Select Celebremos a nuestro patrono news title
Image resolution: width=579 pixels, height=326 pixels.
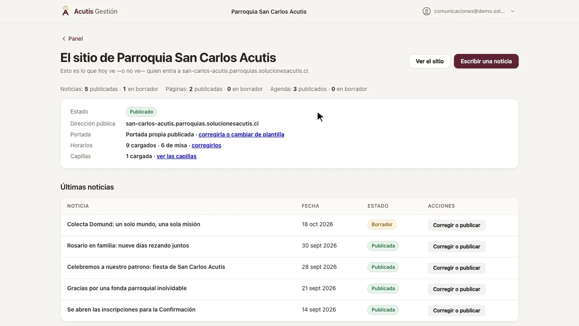point(146,267)
